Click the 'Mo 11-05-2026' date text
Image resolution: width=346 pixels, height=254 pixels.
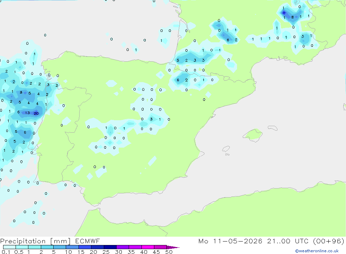coord(230,241)
